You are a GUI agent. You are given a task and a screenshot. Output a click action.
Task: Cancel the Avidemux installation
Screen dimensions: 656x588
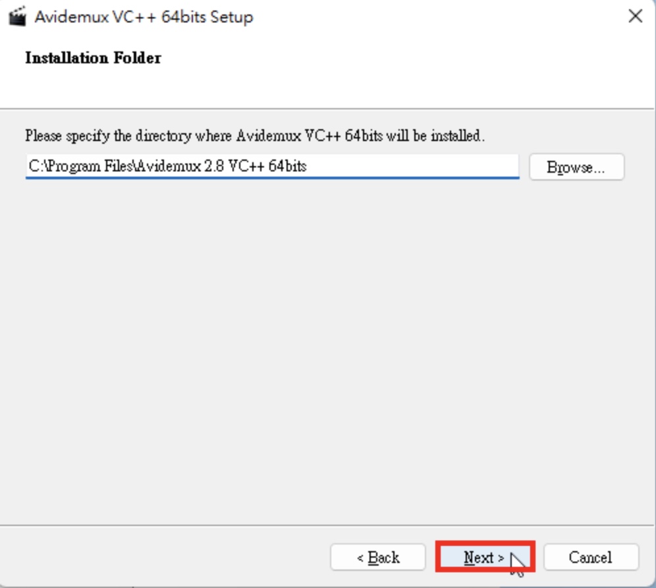click(x=591, y=557)
